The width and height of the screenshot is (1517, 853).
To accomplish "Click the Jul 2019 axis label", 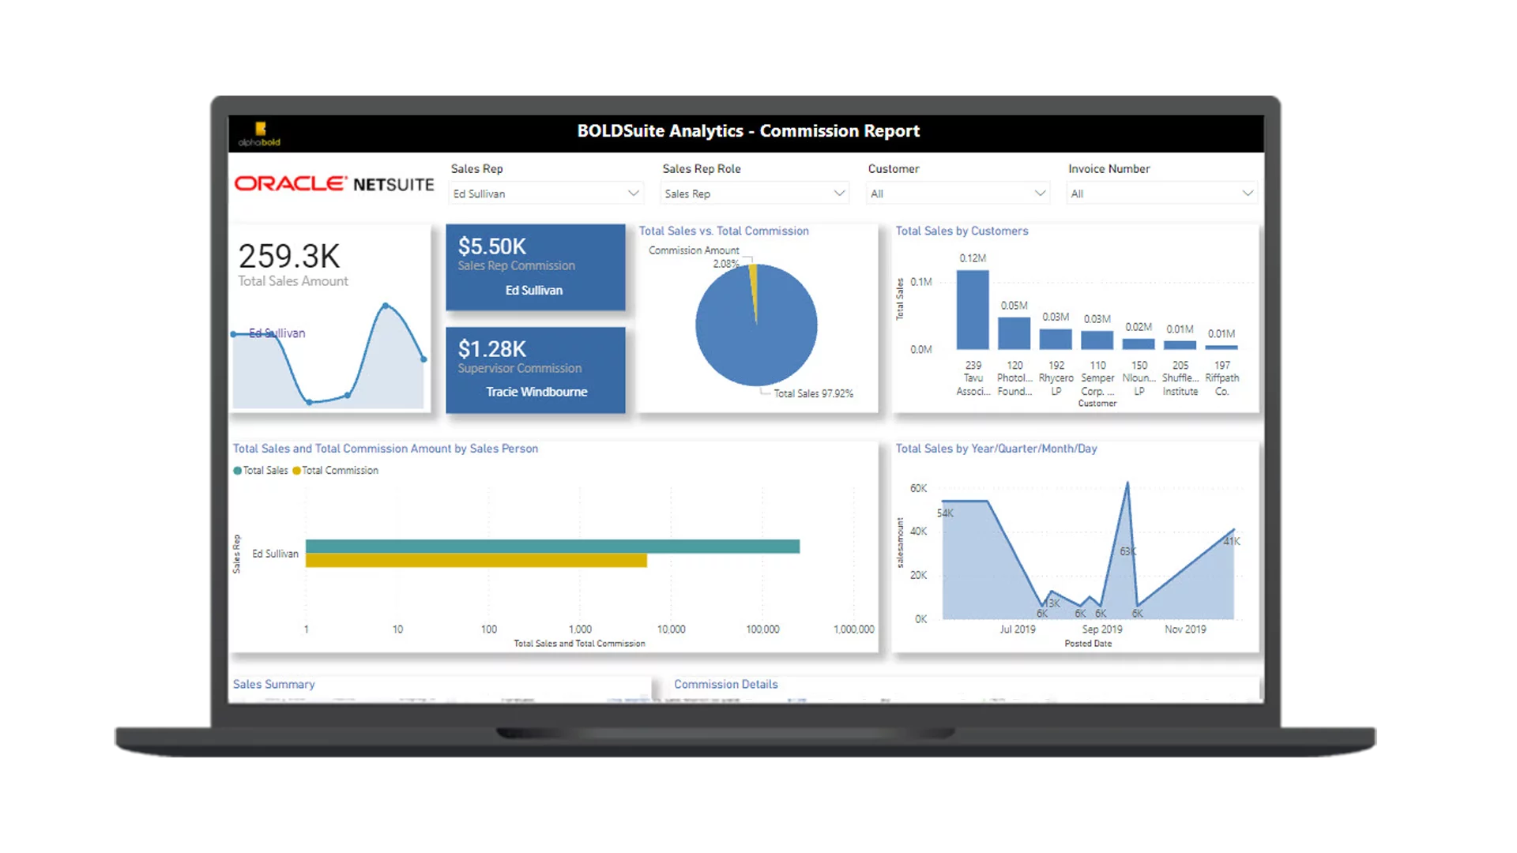I will pos(1018,629).
